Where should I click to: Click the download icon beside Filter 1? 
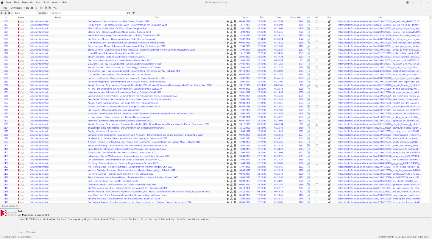tap(5, 13)
